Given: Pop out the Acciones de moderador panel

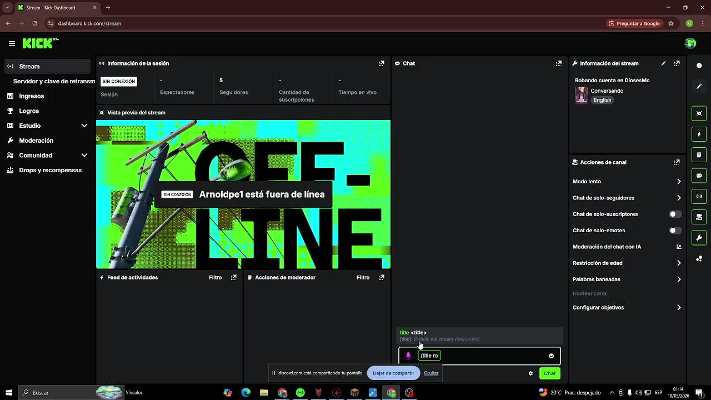Looking at the screenshot, I should 381,277.
